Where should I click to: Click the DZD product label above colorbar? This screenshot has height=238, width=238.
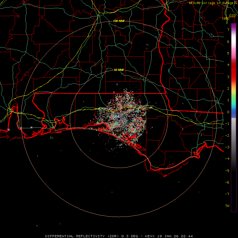tap(232, 16)
